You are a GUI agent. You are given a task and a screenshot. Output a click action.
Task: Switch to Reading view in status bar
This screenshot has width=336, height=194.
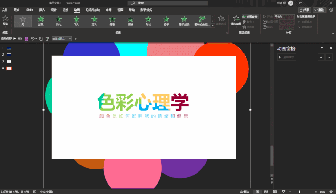275,192
